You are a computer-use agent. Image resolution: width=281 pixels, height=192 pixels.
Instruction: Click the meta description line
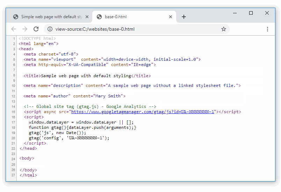(x=132, y=86)
